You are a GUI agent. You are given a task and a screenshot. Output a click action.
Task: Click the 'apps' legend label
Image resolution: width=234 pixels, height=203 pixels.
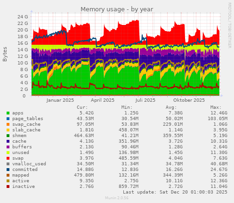coord(18,113)
